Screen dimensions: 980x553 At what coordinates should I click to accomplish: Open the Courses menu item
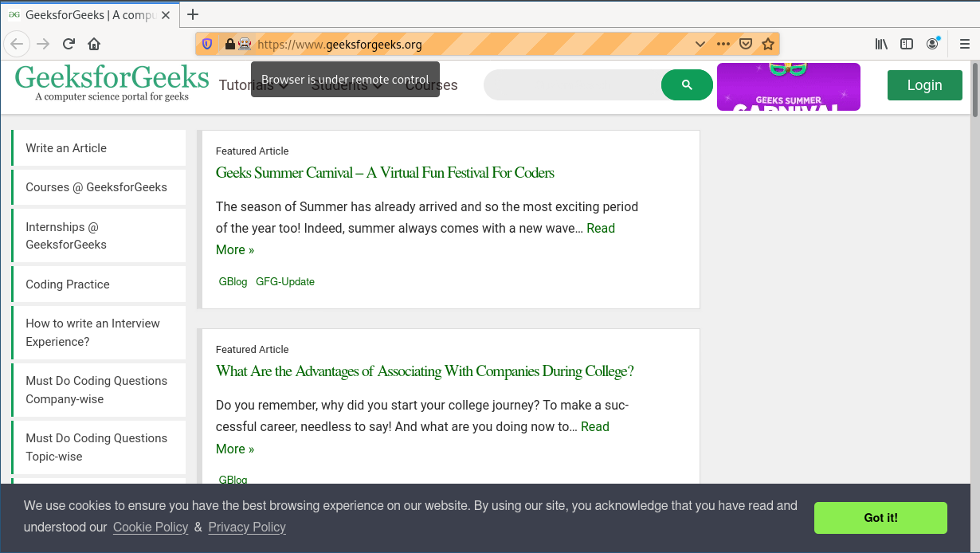click(432, 85)
